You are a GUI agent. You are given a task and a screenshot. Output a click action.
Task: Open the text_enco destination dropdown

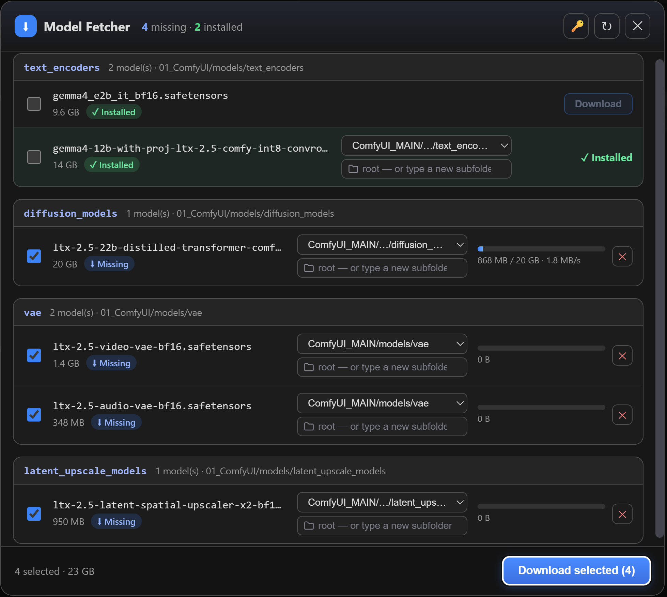click(426, 146)
